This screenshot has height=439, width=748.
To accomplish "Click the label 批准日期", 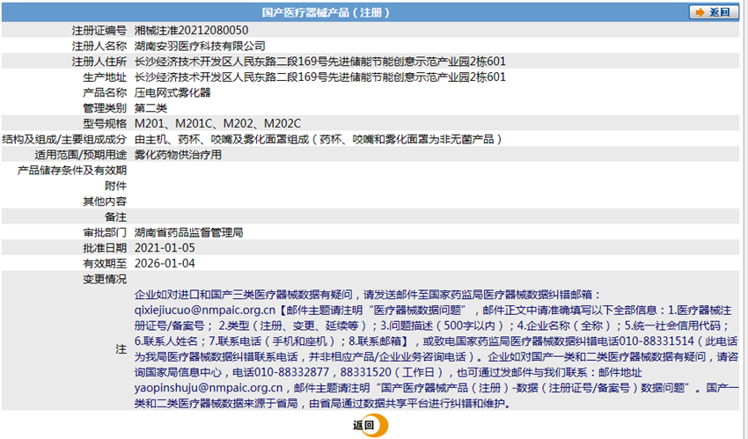I will point(105,248).
